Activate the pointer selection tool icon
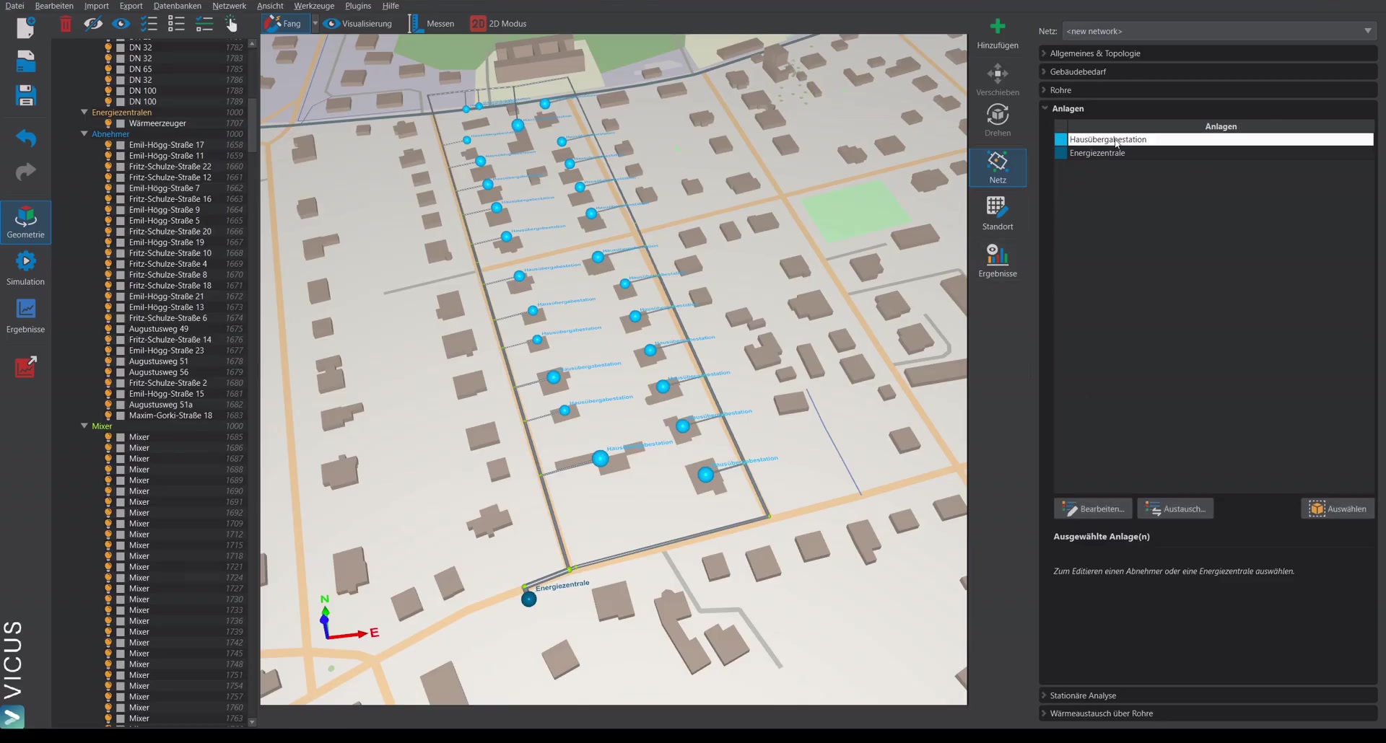This screenshot has height=743, width=1386. (x=231, y=24)
